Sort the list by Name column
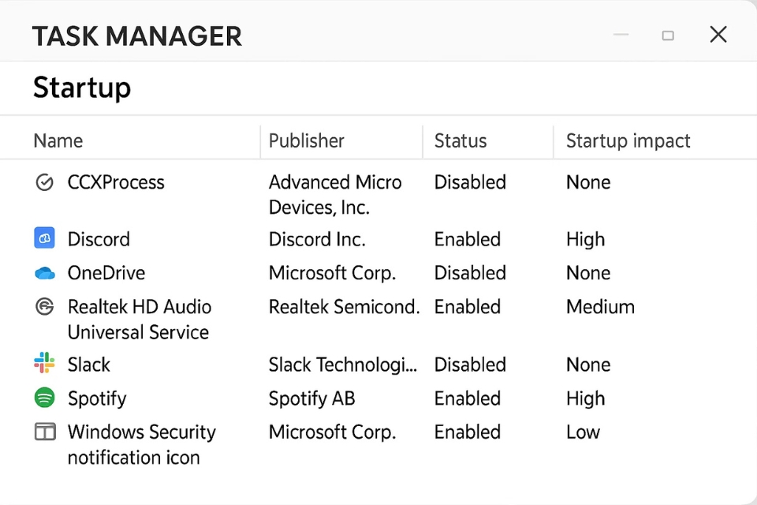Viewport: 757px width, 505px height. tap(58, 141)
